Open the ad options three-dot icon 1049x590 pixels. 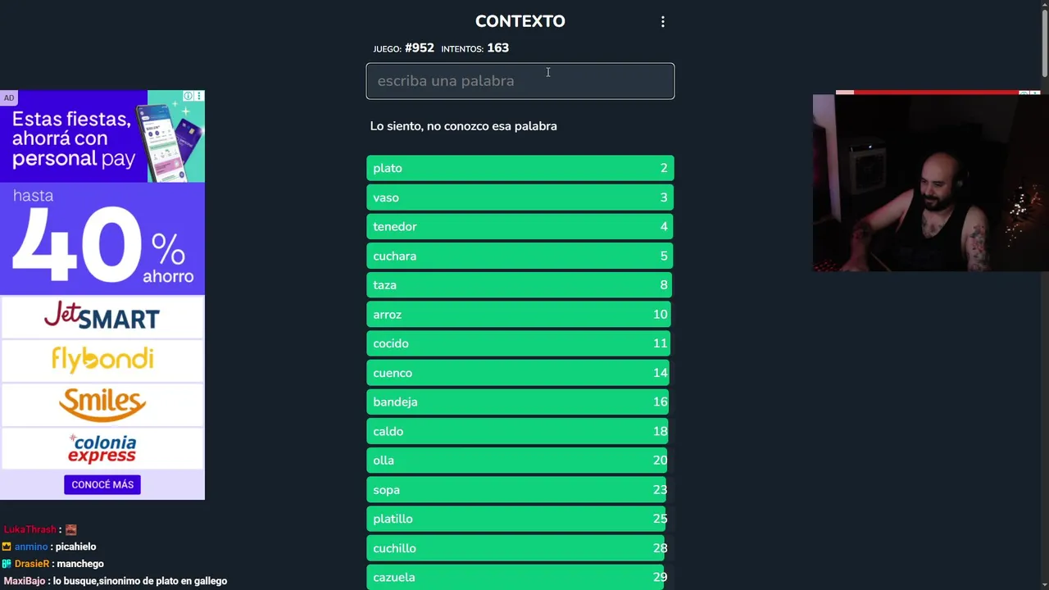coord(198,97)
